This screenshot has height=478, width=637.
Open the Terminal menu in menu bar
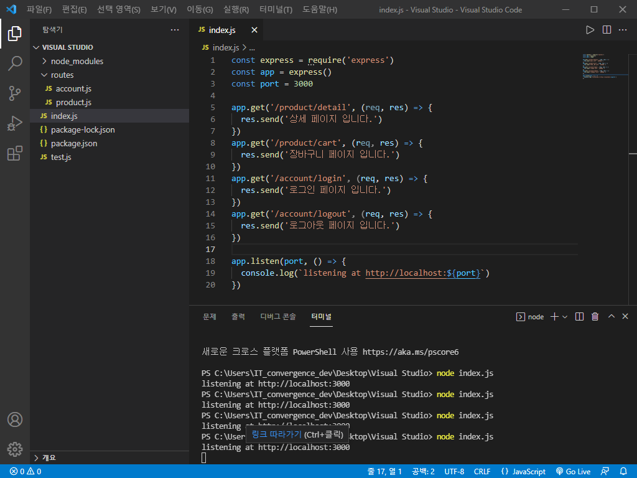(x=276, y=10)
